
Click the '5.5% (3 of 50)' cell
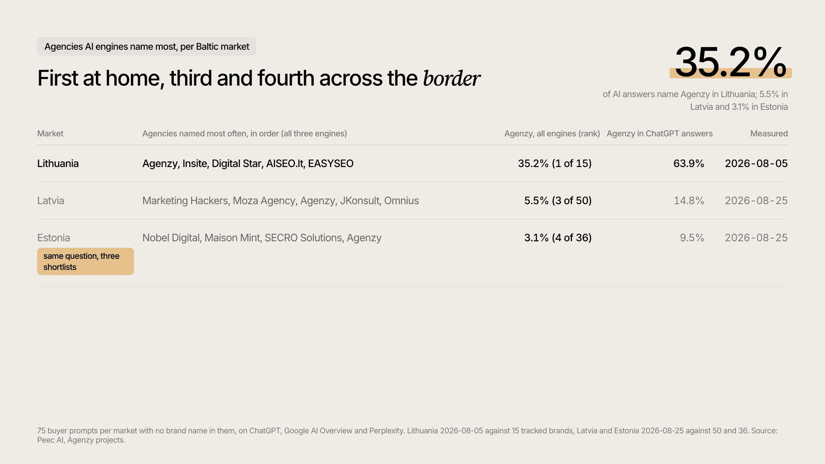click(x=558, y=201)
